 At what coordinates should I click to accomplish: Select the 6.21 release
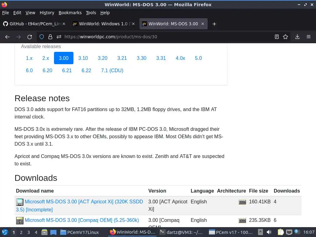67,70
